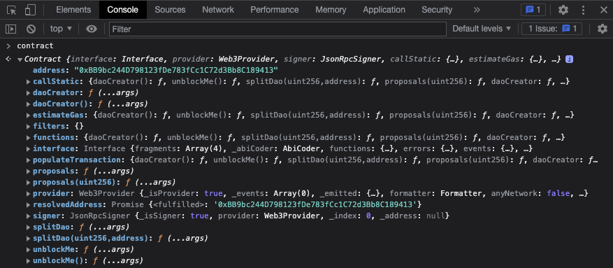Click the 'Array(4)' fragments value
The height and width of the screenshot is (268, 613).
pos(203,148)
